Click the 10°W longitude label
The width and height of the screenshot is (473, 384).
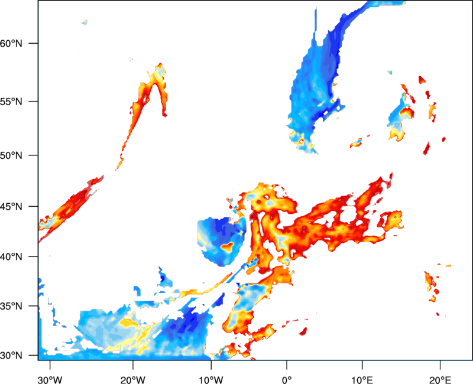tap(211, 380)
